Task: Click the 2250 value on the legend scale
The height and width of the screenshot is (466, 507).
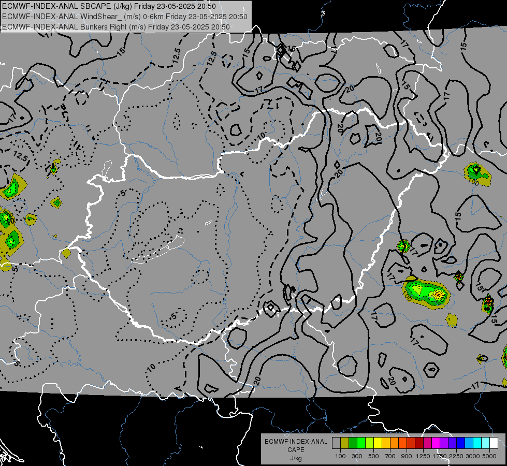Action: (456, 456)
